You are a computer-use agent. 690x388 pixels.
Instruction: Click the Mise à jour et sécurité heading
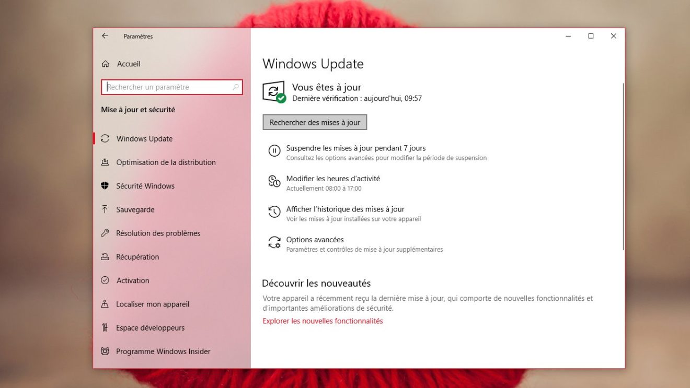pos(138,110)
